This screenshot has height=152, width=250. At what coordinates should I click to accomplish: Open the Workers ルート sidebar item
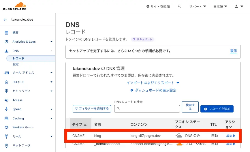point(23,127)
